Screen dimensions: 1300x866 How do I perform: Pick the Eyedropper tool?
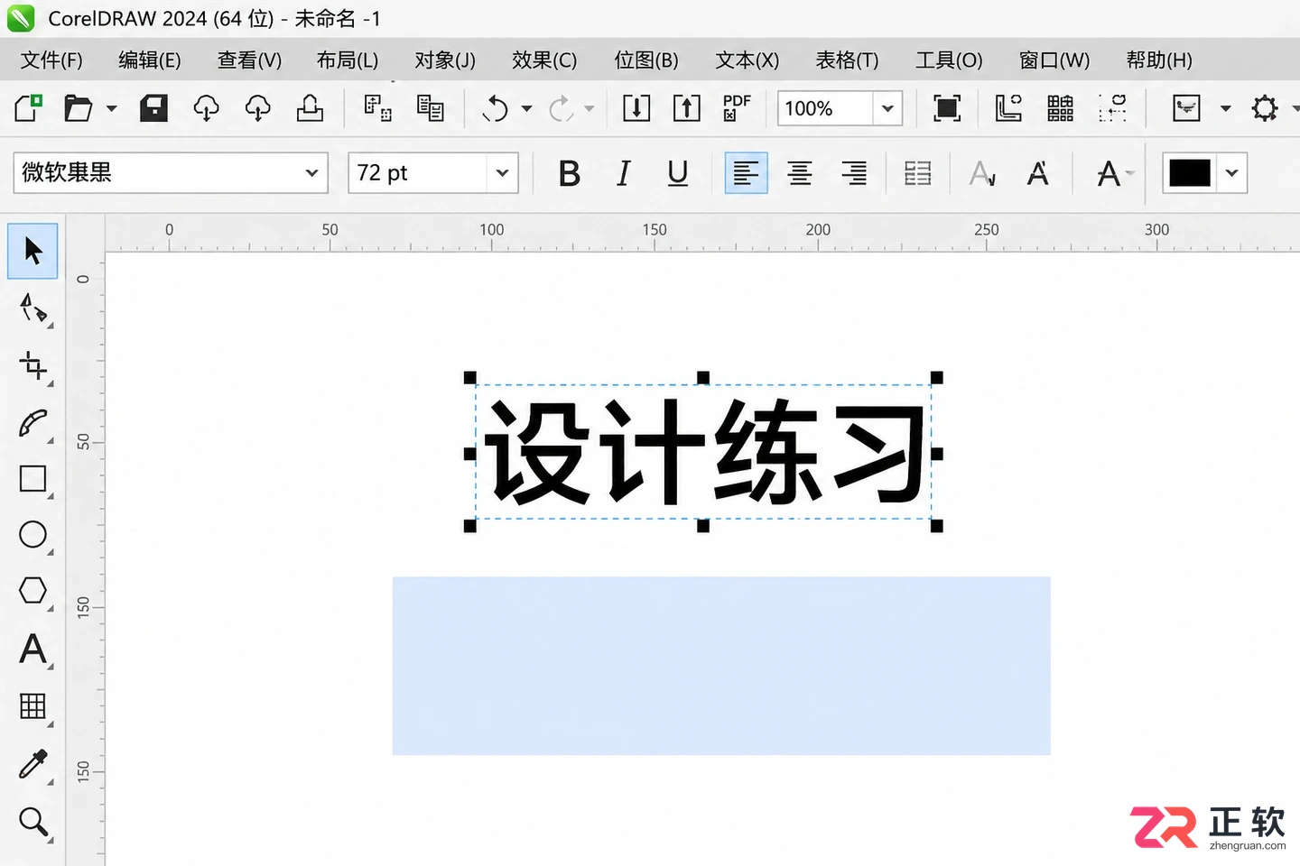point(32,764)
